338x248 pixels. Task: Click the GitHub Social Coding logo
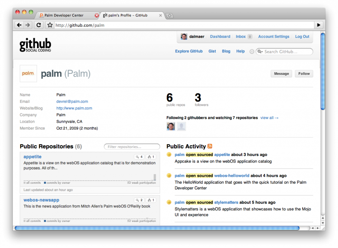coord(35,45)
